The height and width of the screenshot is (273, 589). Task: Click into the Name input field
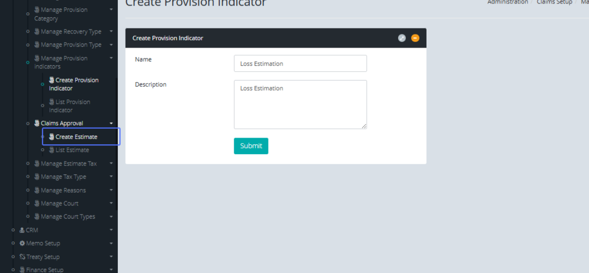click(x=300, y=63)
